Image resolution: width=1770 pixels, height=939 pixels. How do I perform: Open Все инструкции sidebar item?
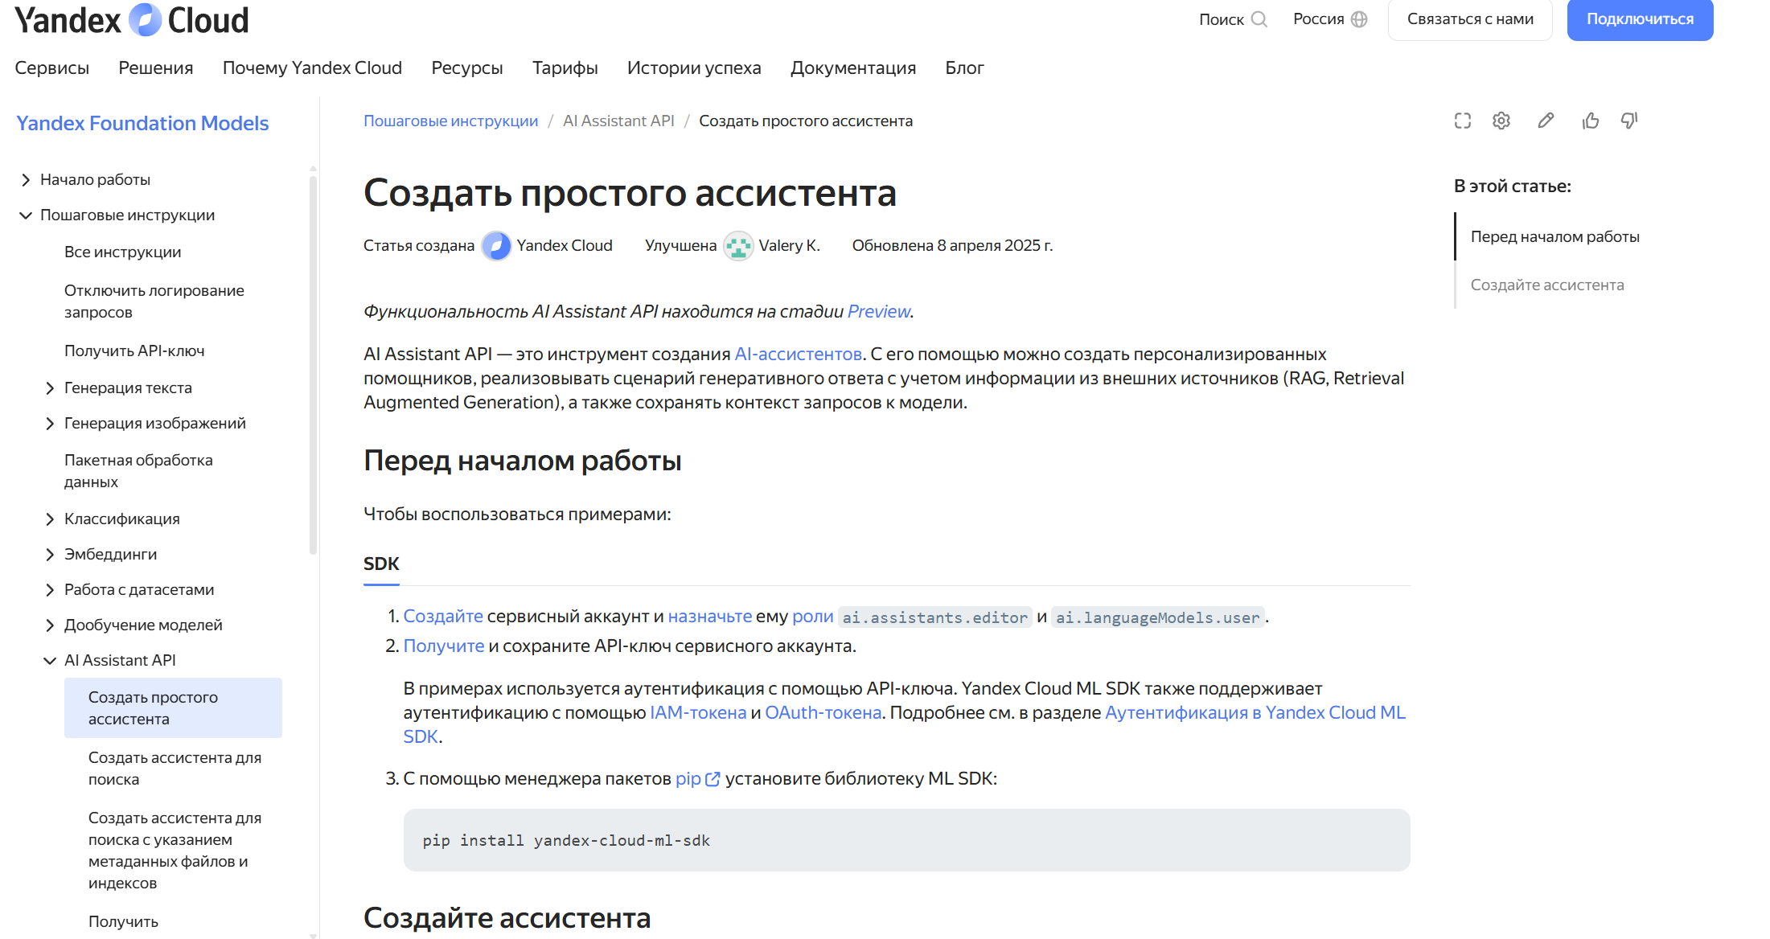(123, 252)
